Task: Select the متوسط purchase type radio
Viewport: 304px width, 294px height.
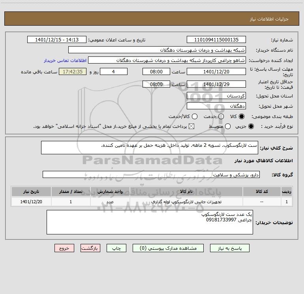Action: click(x=228, y=126)
